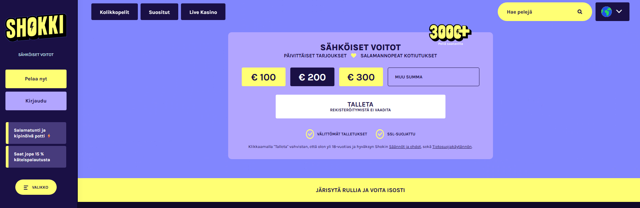Click the checkmark beside SSL-SUOJATTU

click(x=380, y=134)
